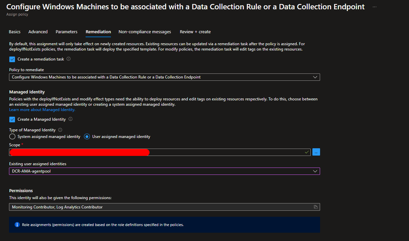Open Learn more about Managed Identity link

[x=42, y=110]
